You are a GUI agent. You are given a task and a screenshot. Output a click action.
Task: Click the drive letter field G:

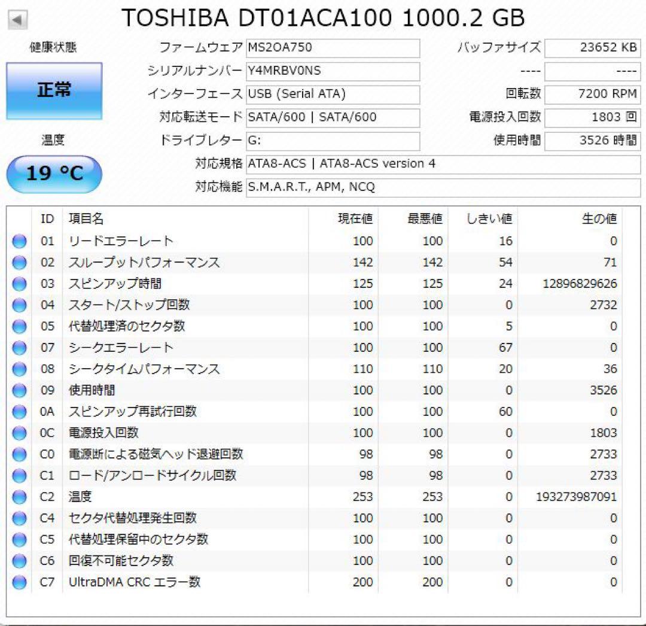click(x=333, y=141)
